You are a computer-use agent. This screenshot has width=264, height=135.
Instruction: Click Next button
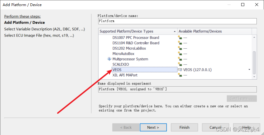point(153,127)
